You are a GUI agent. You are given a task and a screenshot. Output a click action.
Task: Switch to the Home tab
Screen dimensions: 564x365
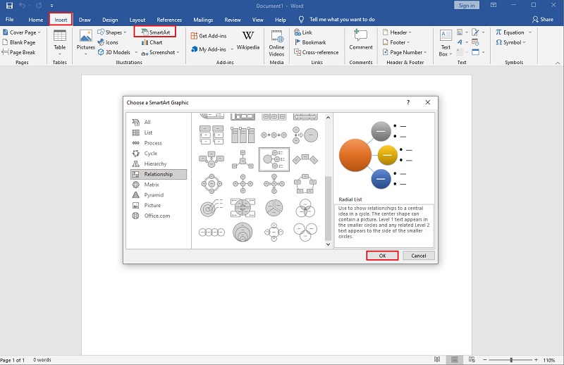(x=36, y=20)
